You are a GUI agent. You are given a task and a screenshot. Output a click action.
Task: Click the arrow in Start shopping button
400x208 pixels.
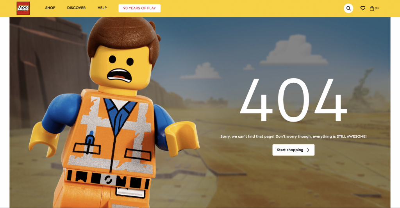pos(308,150)
